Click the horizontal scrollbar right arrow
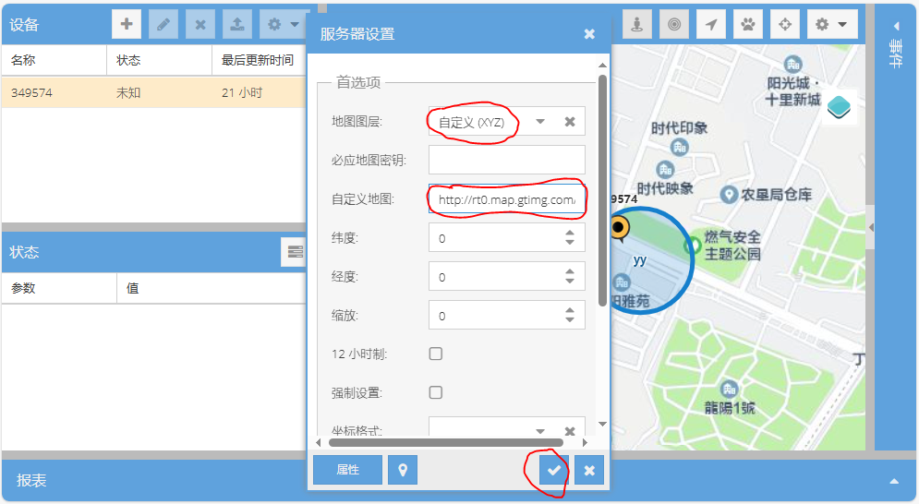 [585, 442]
